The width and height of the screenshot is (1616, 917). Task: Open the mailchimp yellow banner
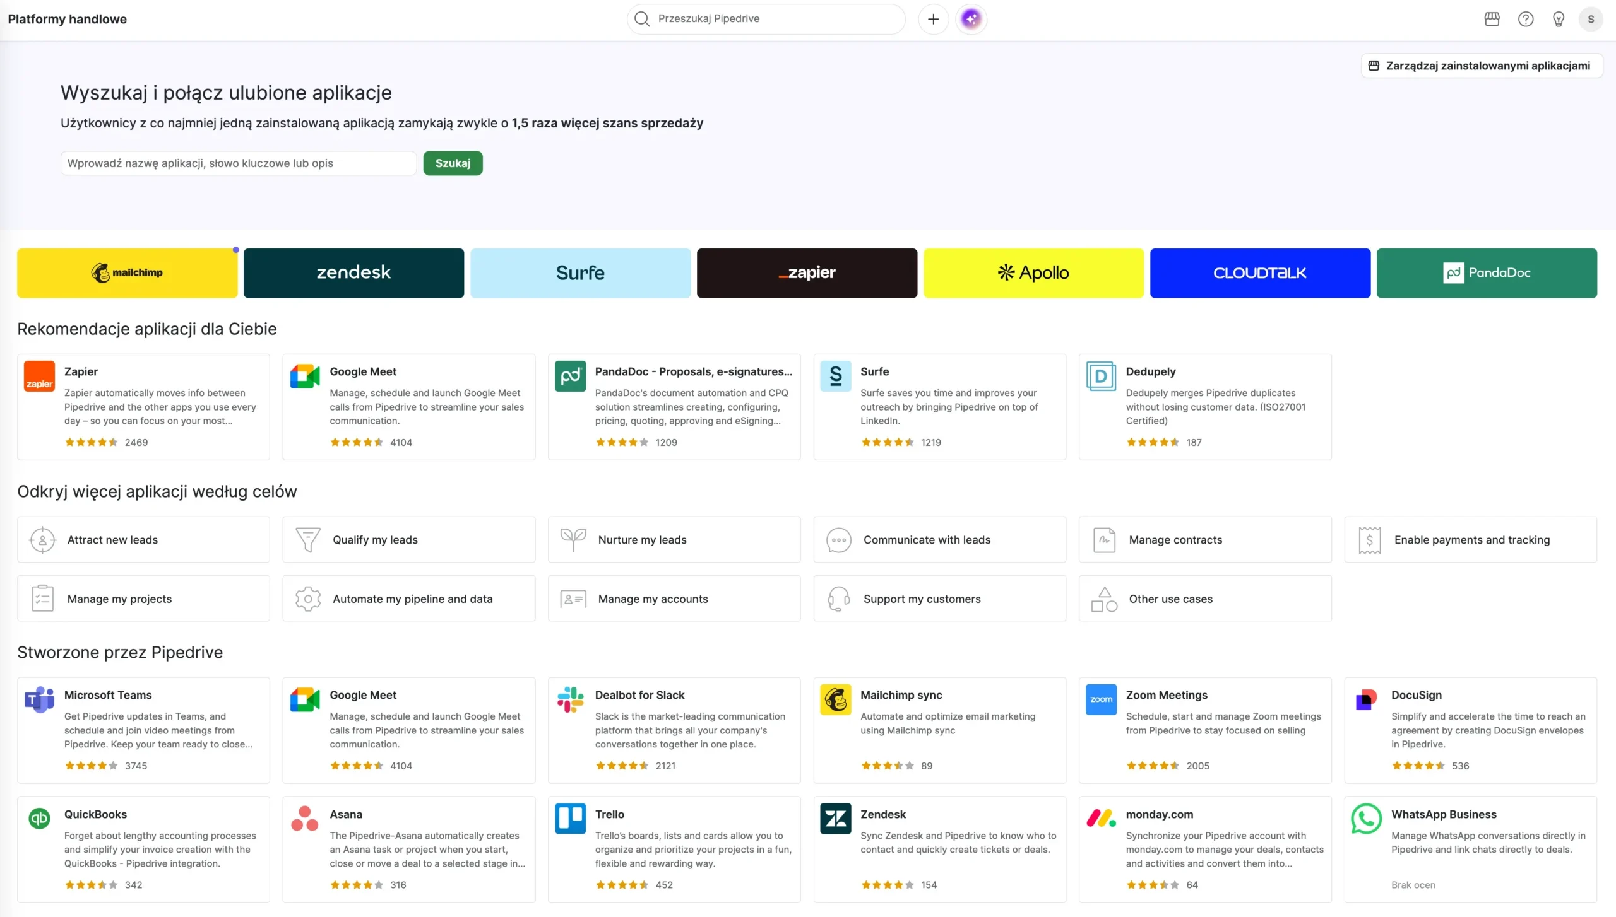(128, 273)
